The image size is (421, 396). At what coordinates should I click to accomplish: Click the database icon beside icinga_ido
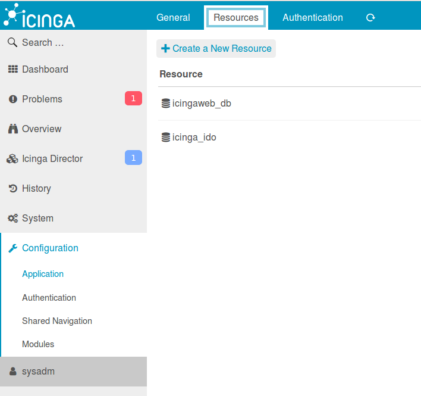(x=166, y=138)
